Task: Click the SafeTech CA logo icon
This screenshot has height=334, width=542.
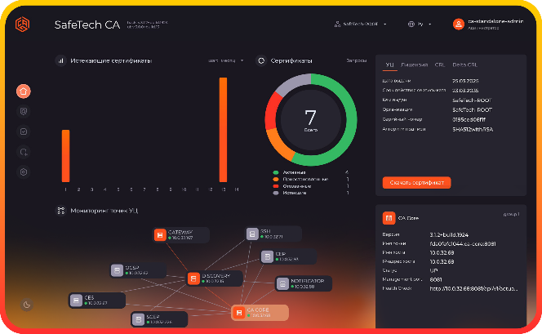Action: pos(23,24)
